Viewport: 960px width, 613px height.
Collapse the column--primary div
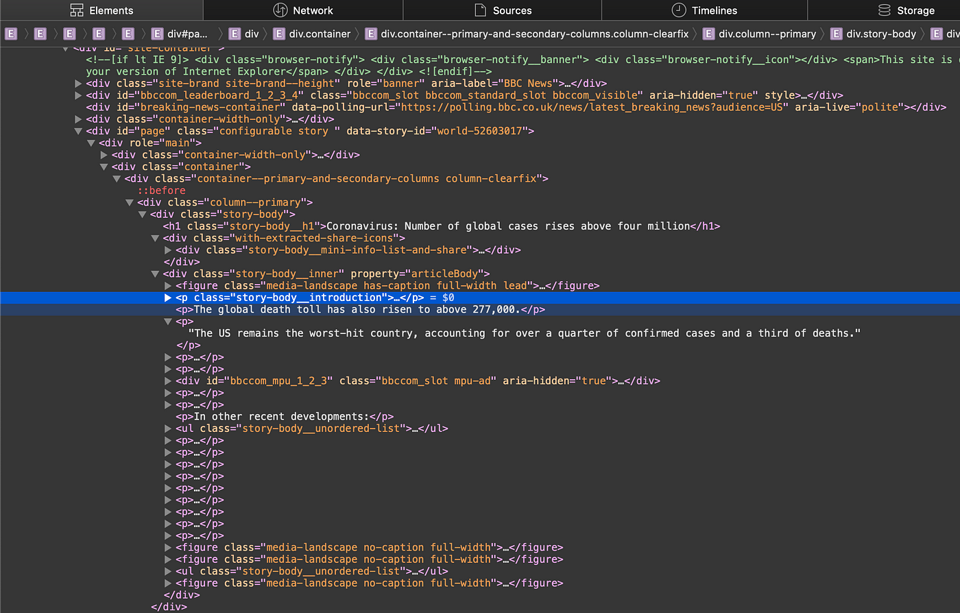(130, 202)
